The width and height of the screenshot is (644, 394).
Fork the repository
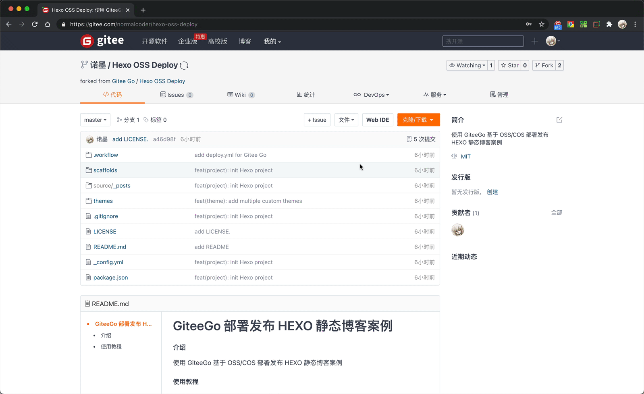(544, 65)
